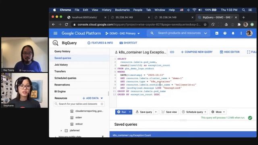The height and width of the screenshot is (145, 258).
Task: Open the Google account avatar in blue header
Action: 249,33
